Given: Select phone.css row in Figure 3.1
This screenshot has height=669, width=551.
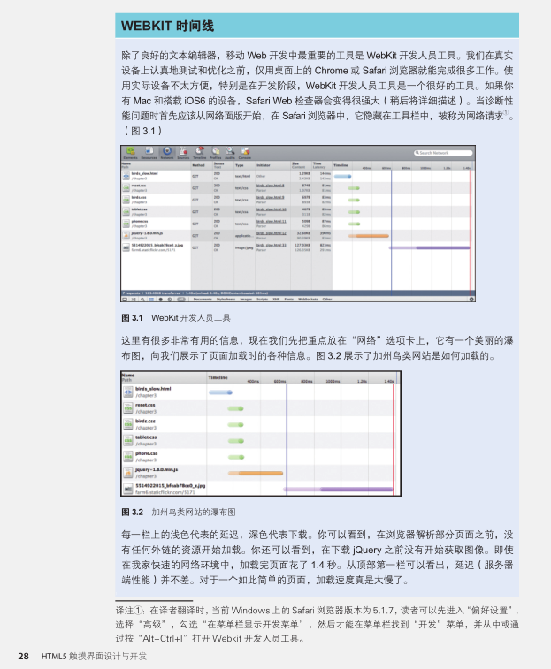Looking at the screenshot, I should pyautogui.click(x=297, y=224).
